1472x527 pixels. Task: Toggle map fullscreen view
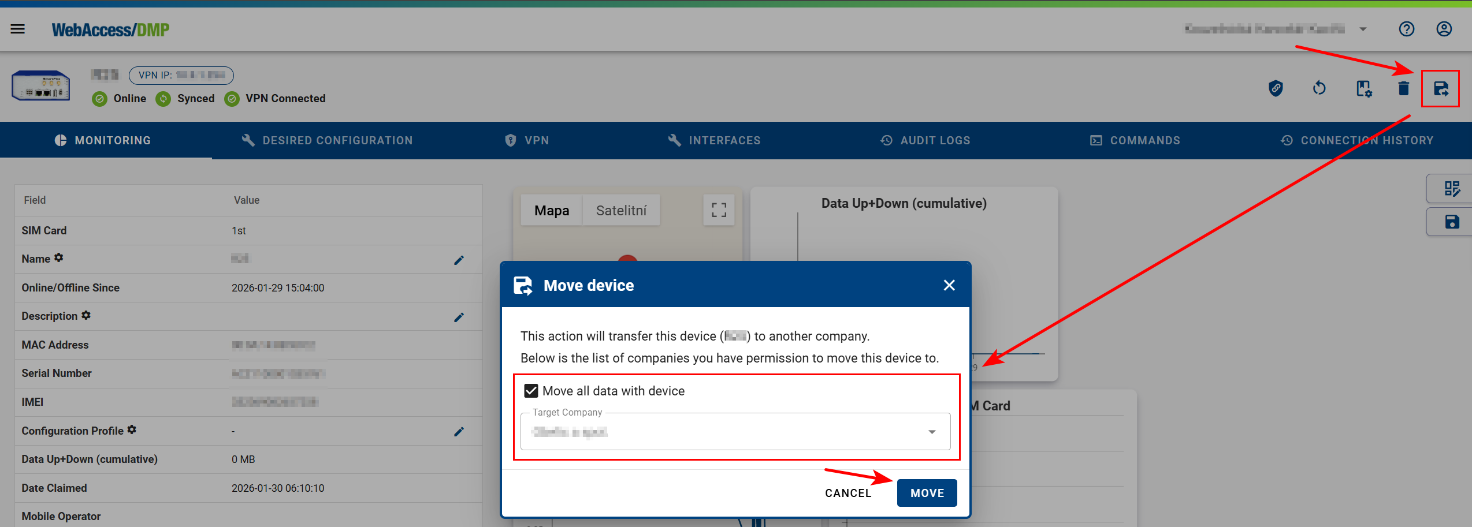719,210
